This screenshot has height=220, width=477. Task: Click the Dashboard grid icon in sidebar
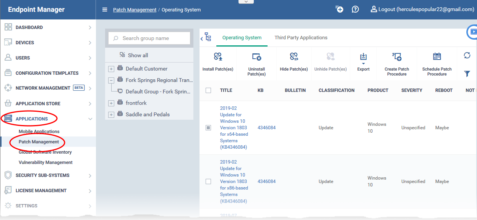point(8,27)
